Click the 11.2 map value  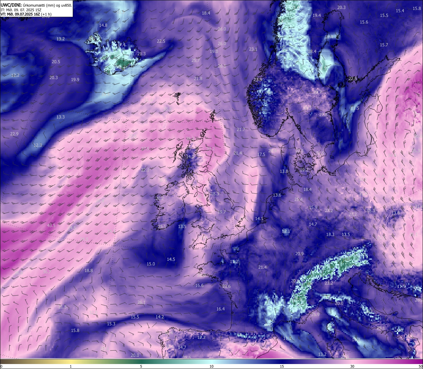(234, 261)
